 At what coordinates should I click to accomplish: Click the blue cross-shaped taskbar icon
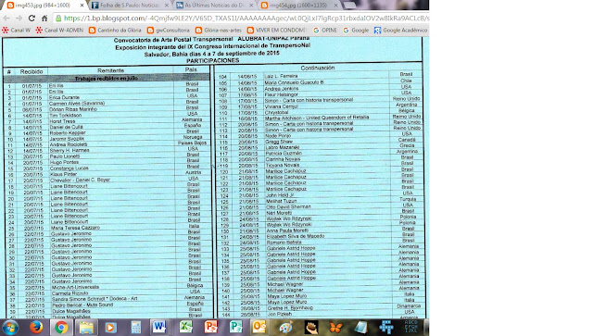[386, 328]
